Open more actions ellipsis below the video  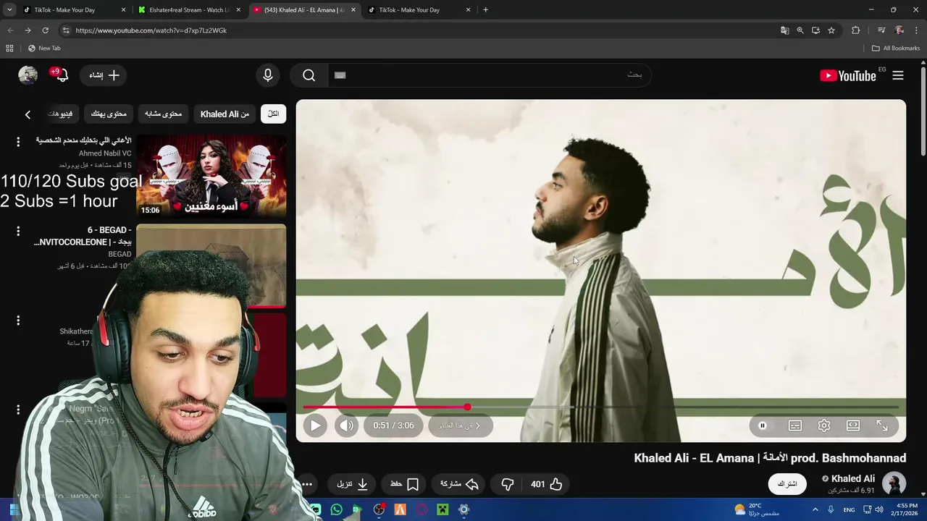tap(307, 484)
